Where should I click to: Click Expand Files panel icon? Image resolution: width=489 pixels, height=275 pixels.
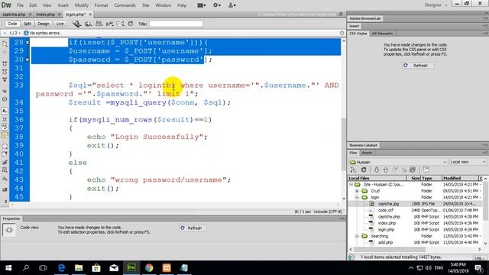pos(426,170)
